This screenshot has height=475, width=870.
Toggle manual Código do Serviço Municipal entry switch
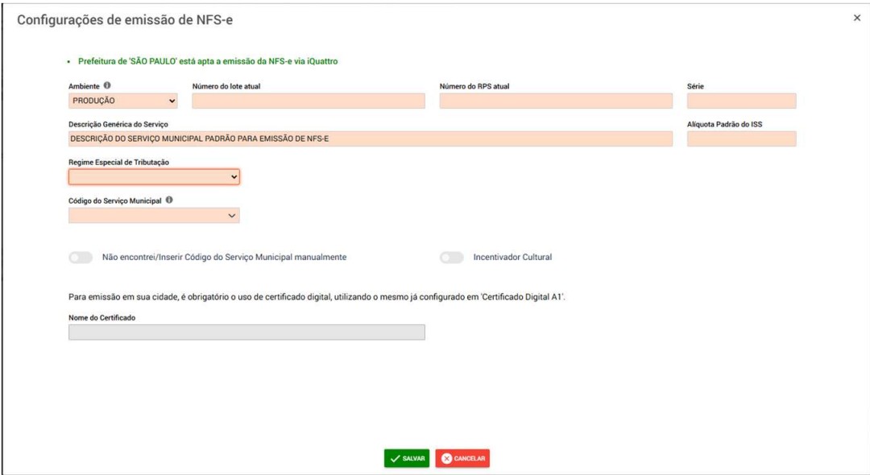pyautogui.click(x=81, y=257)
